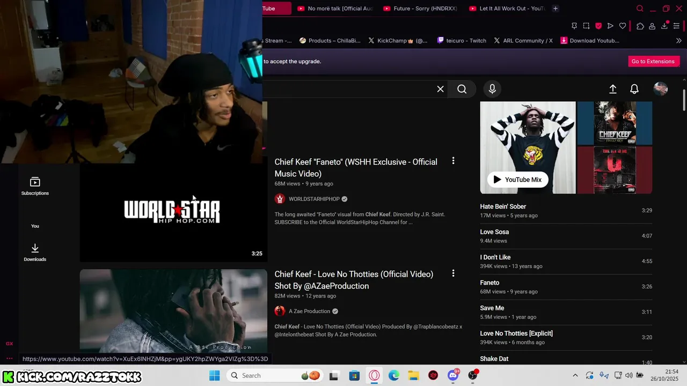Play 'Faneto' from the mix list
This screenshot has height=386, width=687.
click(x=566, y=287)
